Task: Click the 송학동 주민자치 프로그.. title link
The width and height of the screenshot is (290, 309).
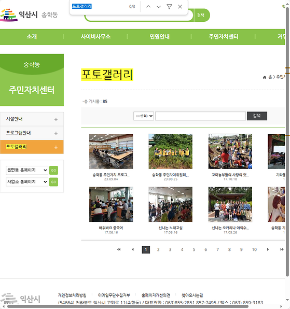Action: tap(111, 175)
